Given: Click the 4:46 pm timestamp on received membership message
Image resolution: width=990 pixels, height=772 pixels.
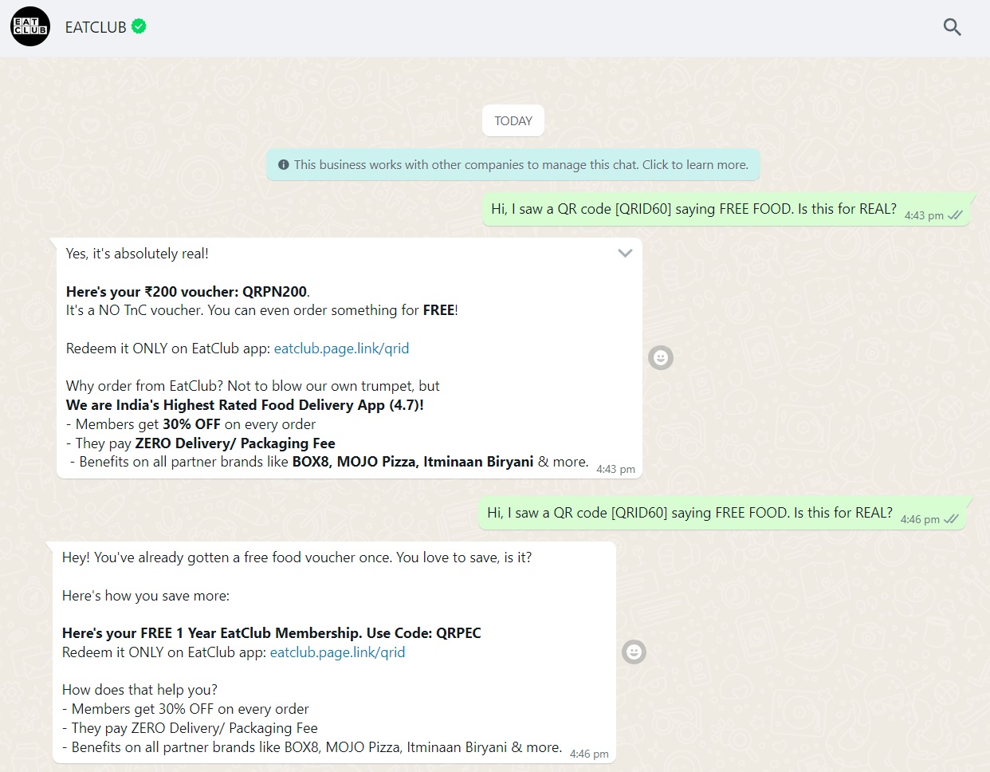Looking at the screenshot, I should pyautogui.click(x=589, y=754).
